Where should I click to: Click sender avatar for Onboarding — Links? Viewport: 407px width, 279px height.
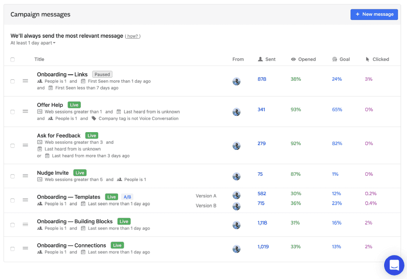[237, 81]
